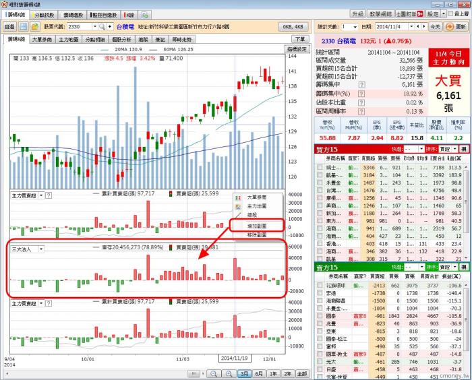Select 移除副圖 in context menu
The width and height of the screenshot is (472, 380).
[x=257, y=234]
